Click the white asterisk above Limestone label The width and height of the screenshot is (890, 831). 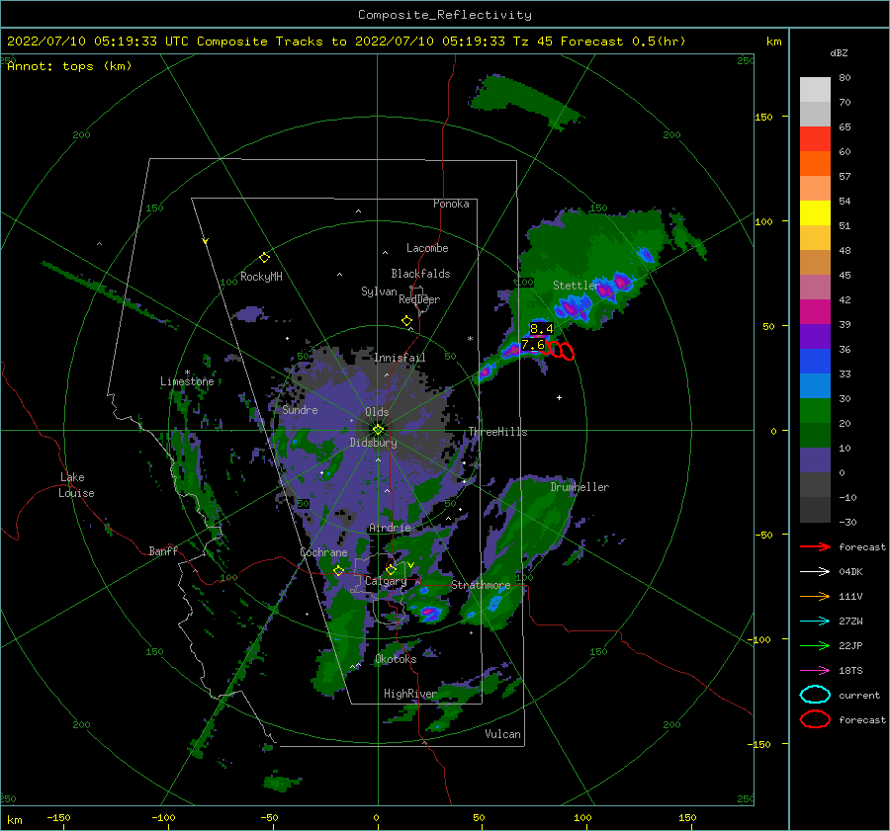[187, 373]
